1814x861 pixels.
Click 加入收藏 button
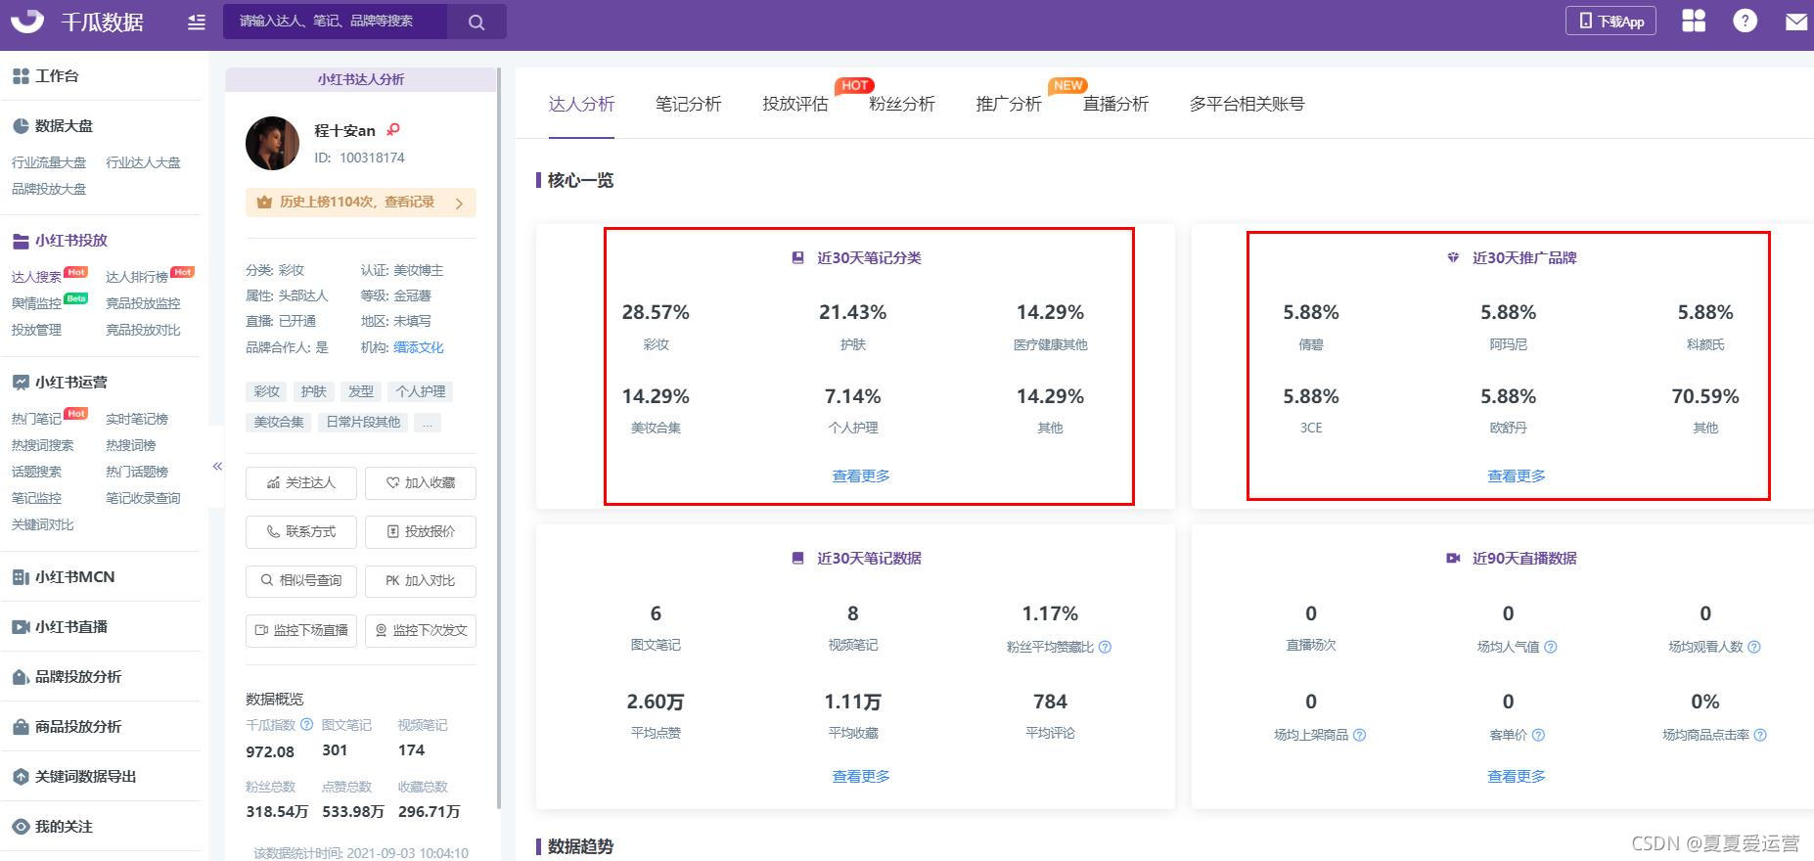click(x=421, y=482)
